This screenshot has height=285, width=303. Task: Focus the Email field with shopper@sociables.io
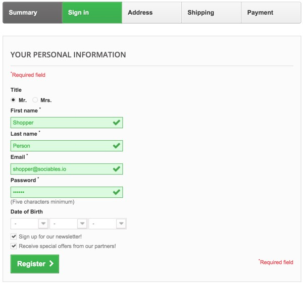(67, 169)
